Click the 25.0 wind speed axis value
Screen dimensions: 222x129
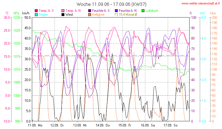point(28,69)
